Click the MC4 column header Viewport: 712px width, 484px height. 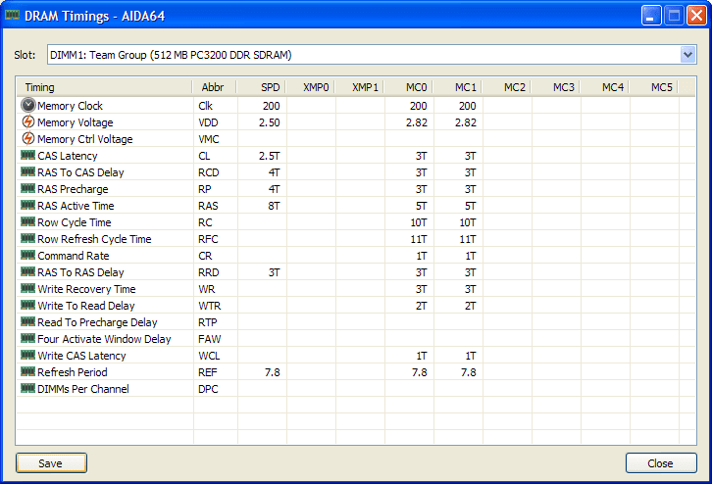click(605, 87)
